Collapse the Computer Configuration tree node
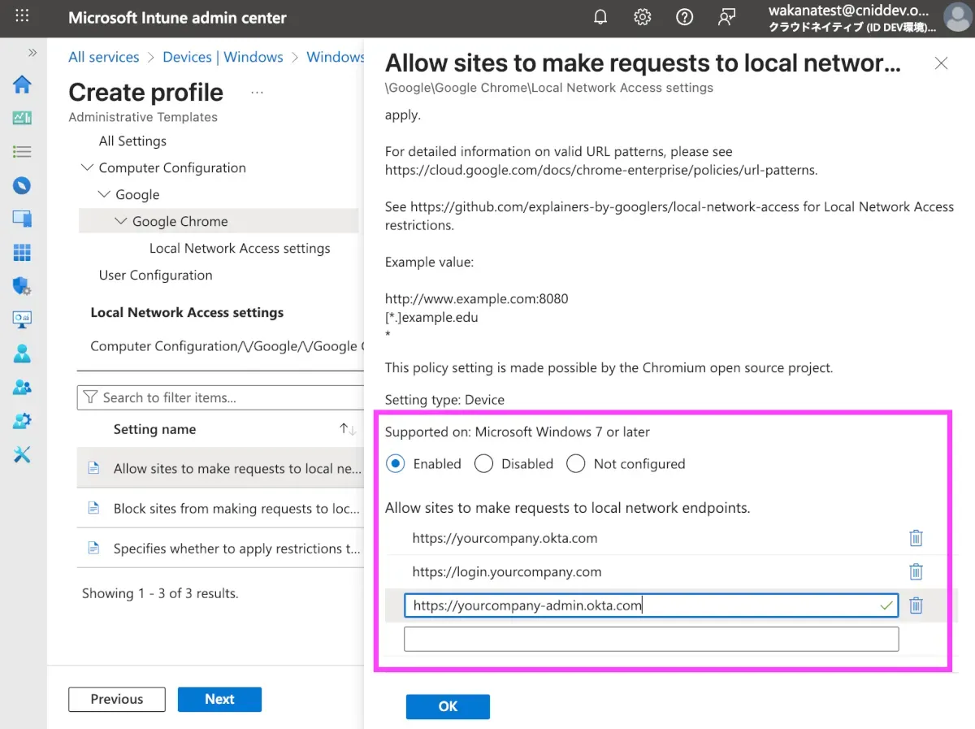 [87, 168]
